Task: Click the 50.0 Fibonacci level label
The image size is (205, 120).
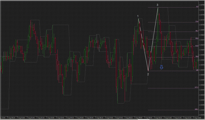Action: tap(197, 38)
